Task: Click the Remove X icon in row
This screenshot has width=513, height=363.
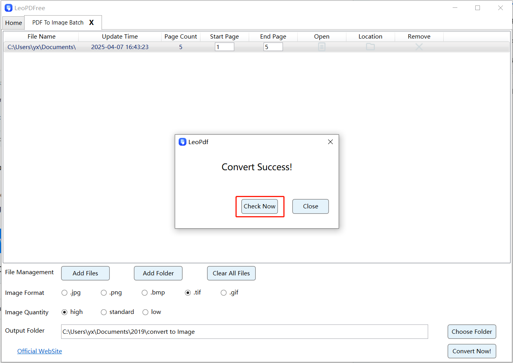Action: pyautogui.click(x=419, y=47)
